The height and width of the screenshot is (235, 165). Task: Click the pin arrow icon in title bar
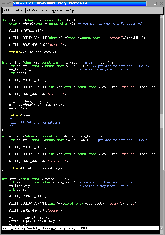click(9, 3)
